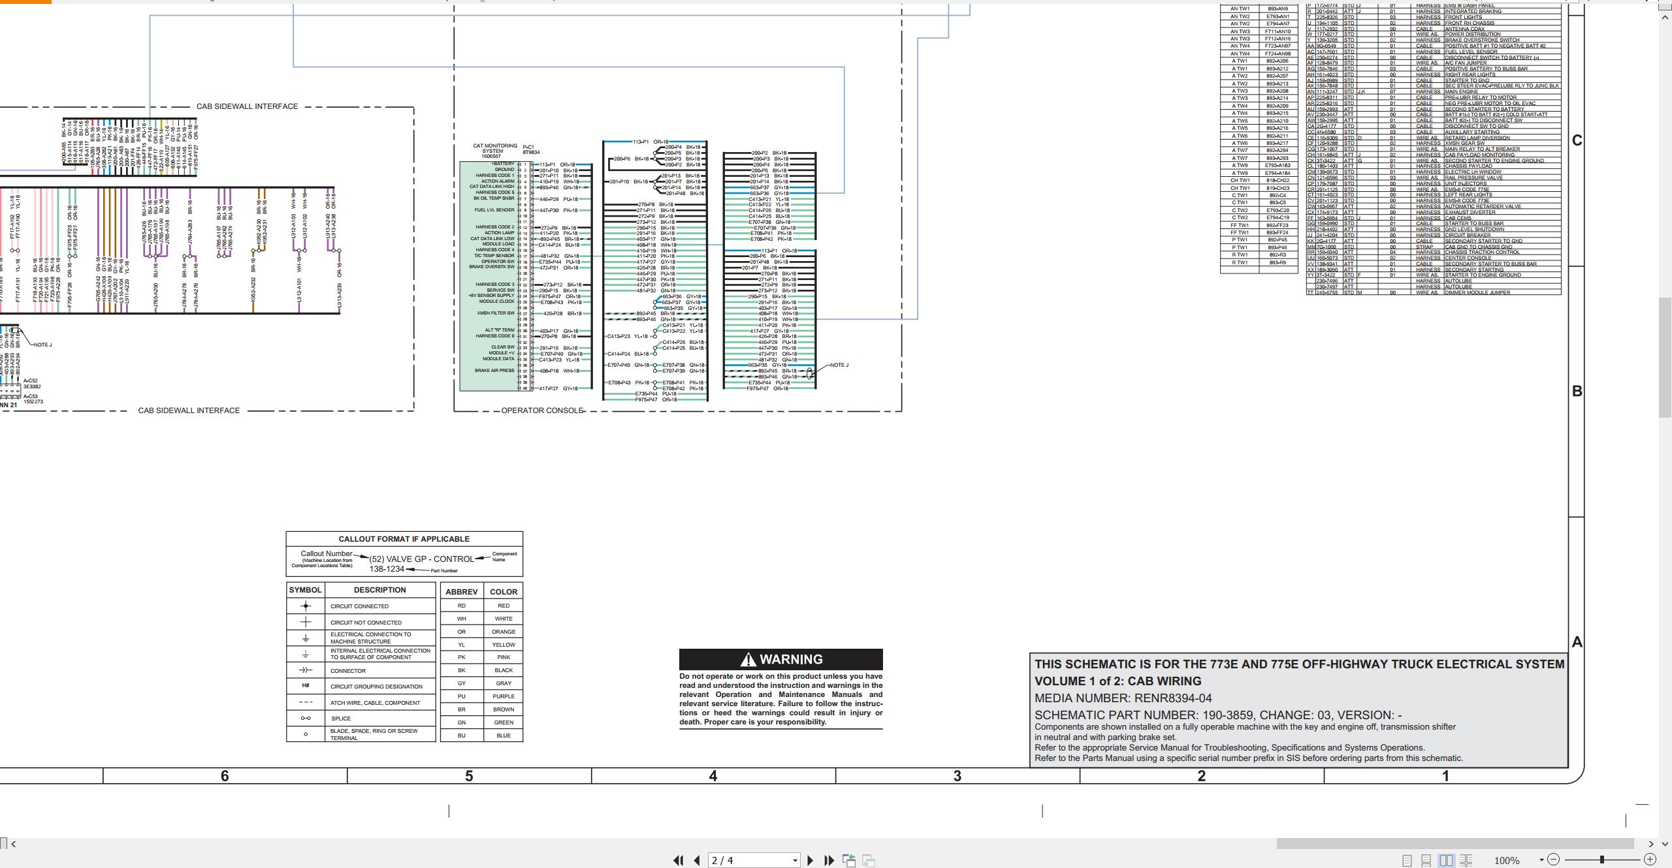
Task: Click the vertical scrollbar thumb
Action: [1665, 357]
